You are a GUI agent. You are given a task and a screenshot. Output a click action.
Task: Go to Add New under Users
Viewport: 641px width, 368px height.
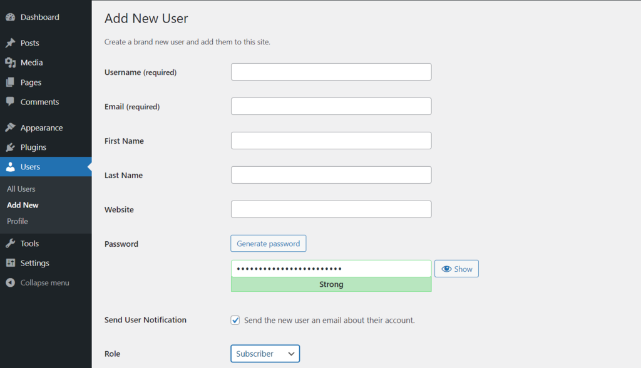pos(23,205)
